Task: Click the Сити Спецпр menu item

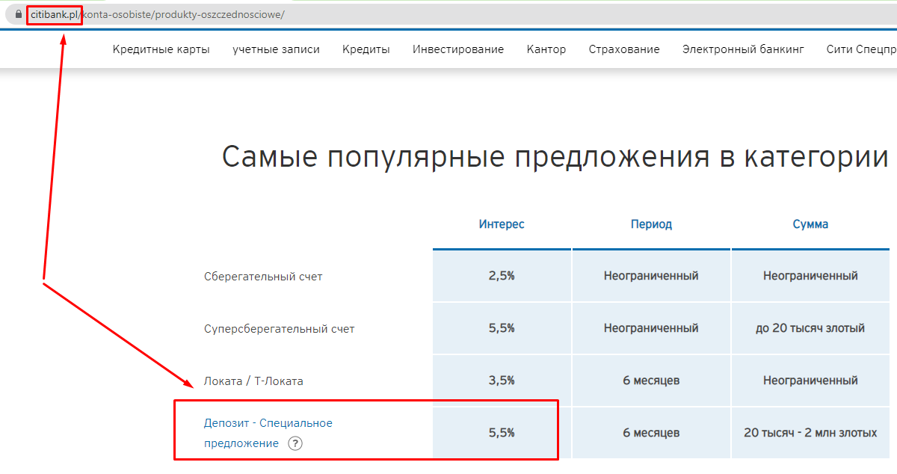Action: pyautogui.click(x=861, y=49)
